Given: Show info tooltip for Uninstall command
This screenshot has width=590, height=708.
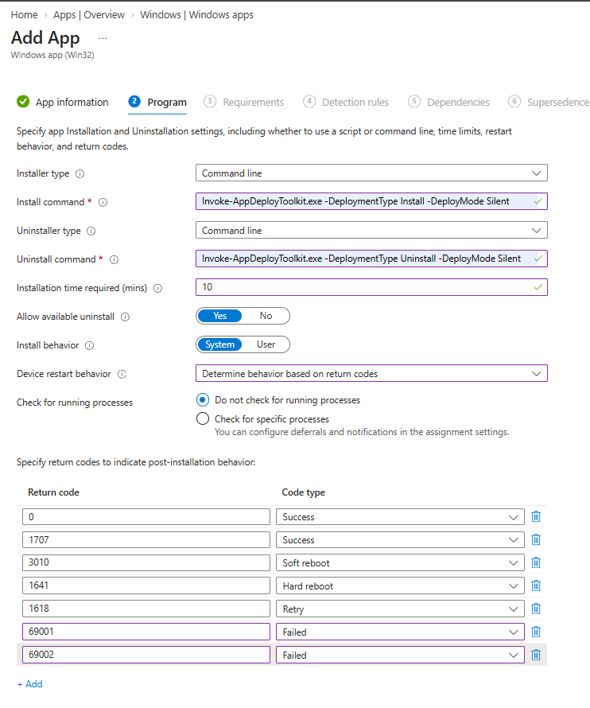Looking at the screenshot, I should (x=115, y=259).
